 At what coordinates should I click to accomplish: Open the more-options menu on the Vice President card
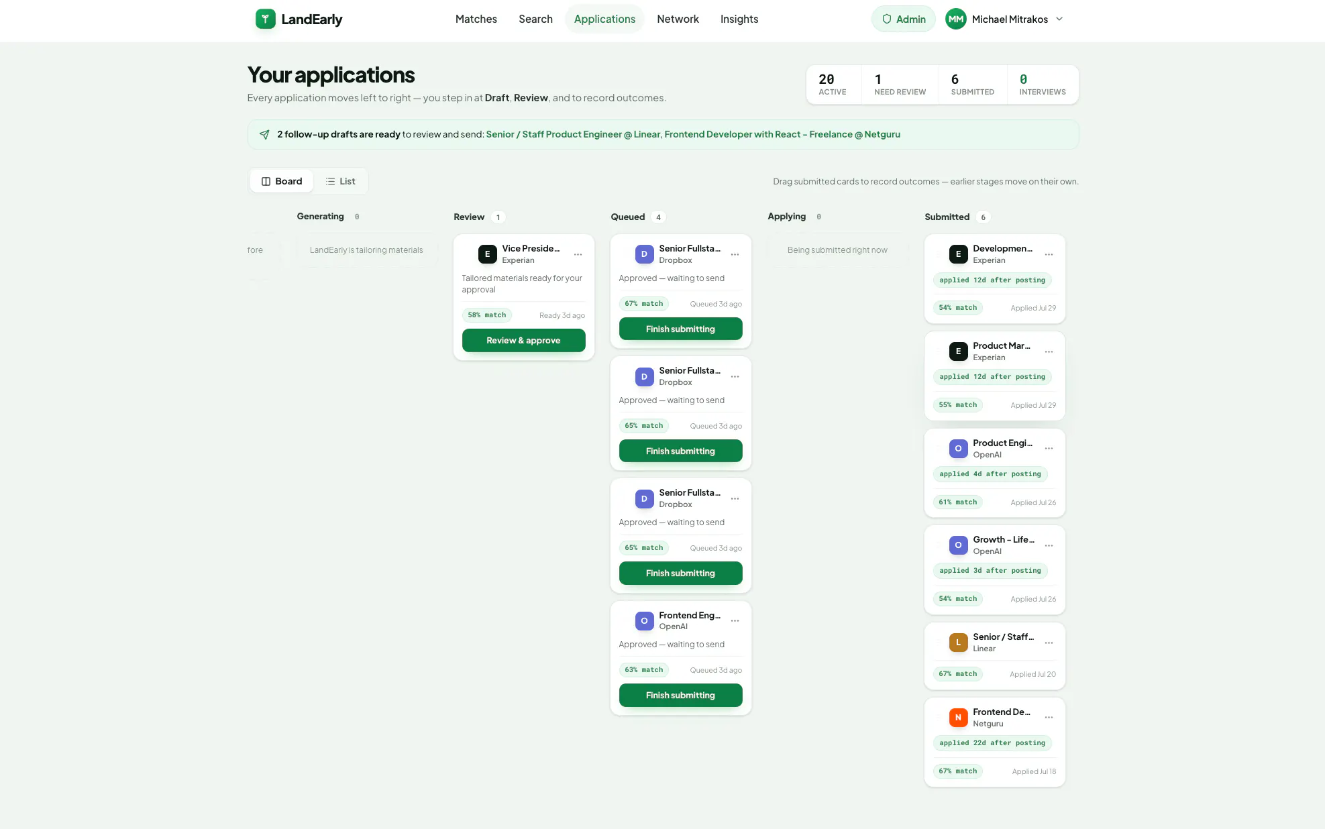point(578,255)
